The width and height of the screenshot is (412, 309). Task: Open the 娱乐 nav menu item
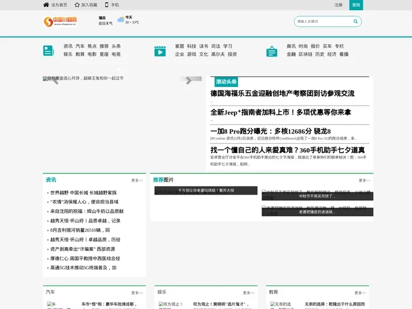[68, 54]
